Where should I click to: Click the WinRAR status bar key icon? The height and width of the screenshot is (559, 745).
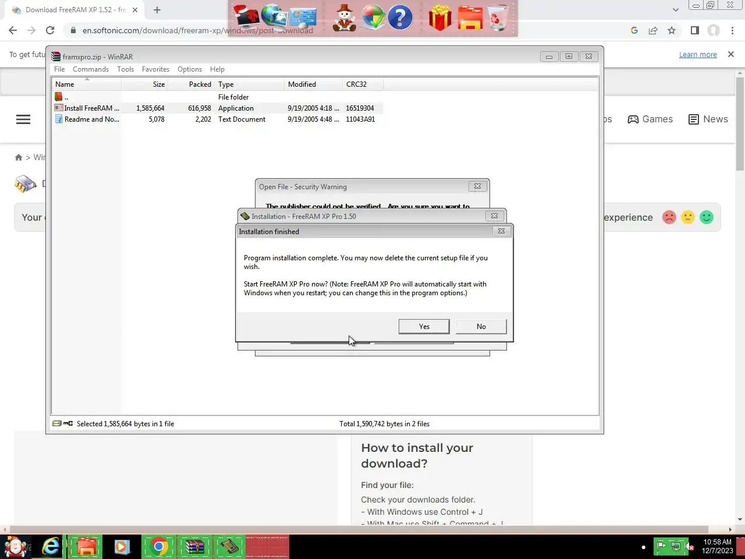click(x=68, y=423)
